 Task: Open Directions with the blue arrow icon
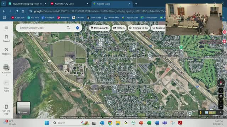click(x=77, y=28)
